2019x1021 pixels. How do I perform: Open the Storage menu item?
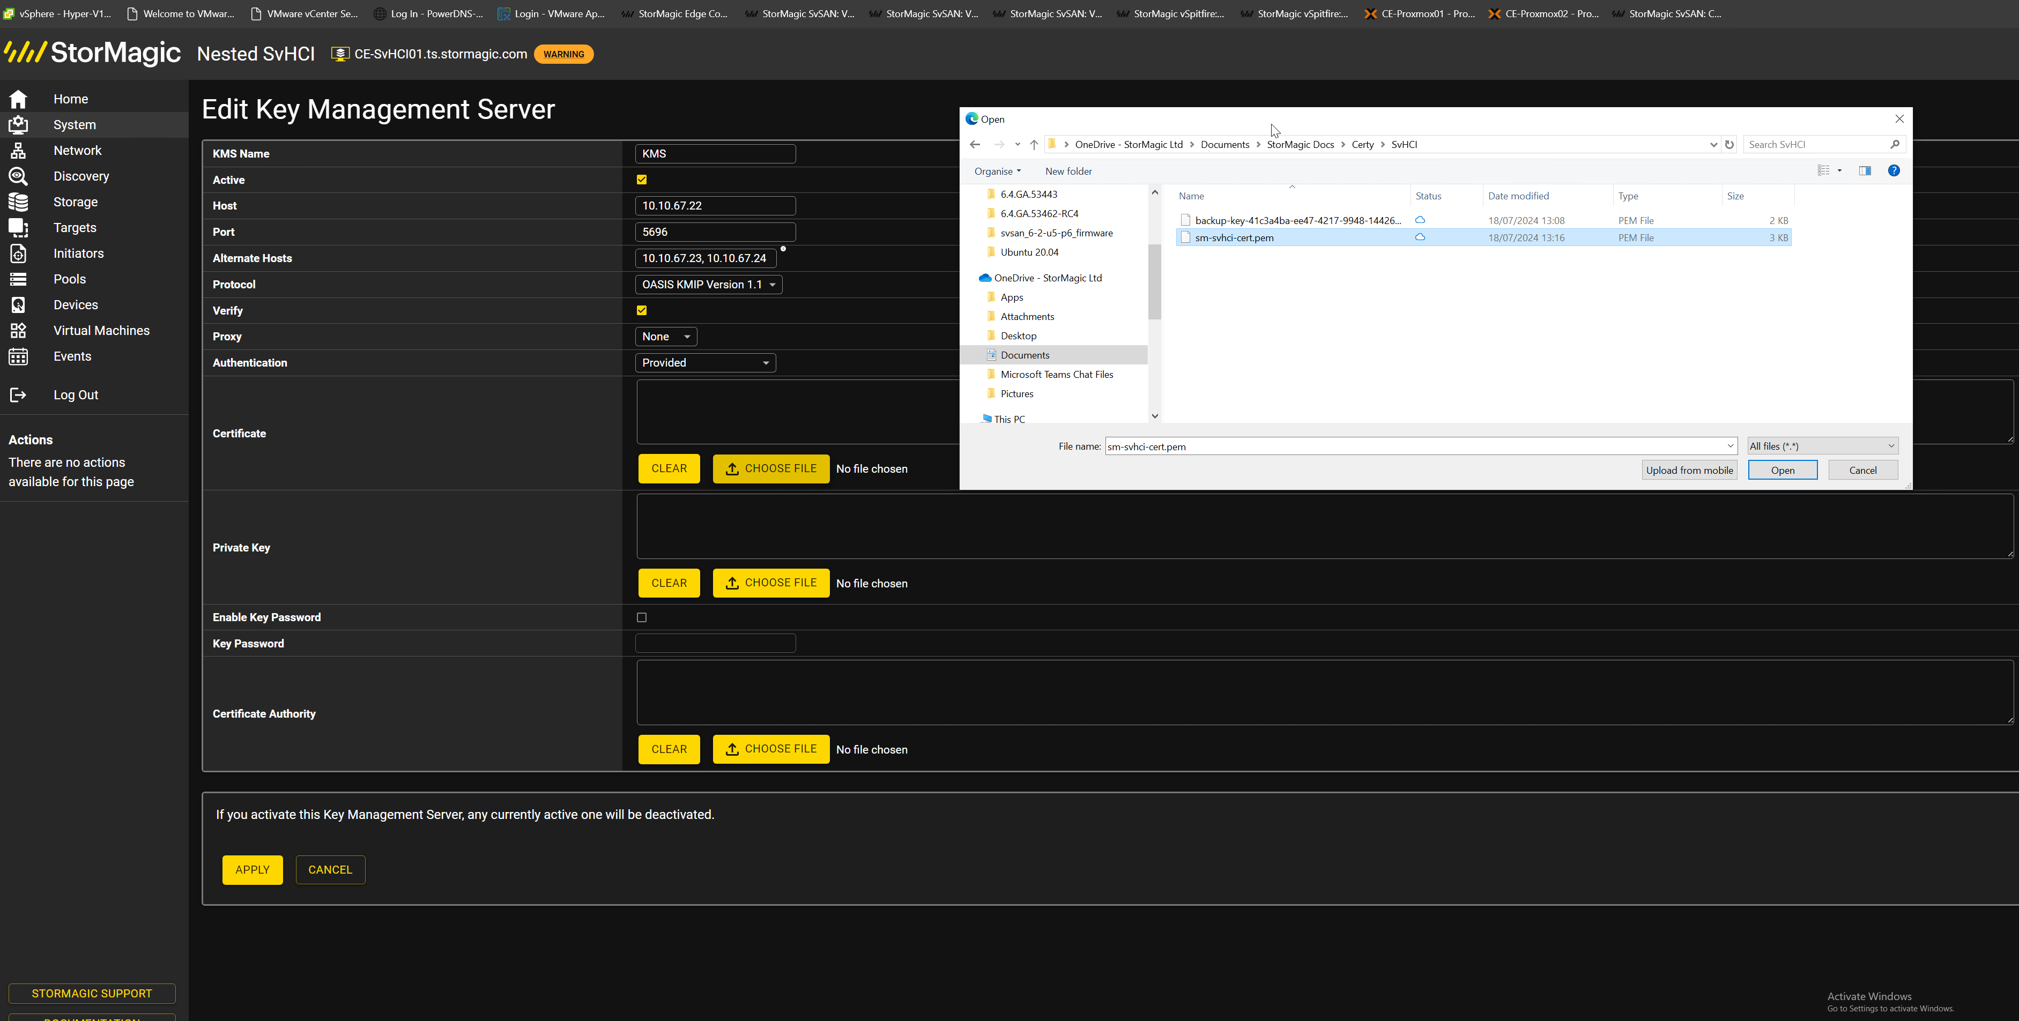[x=76, y=202]
